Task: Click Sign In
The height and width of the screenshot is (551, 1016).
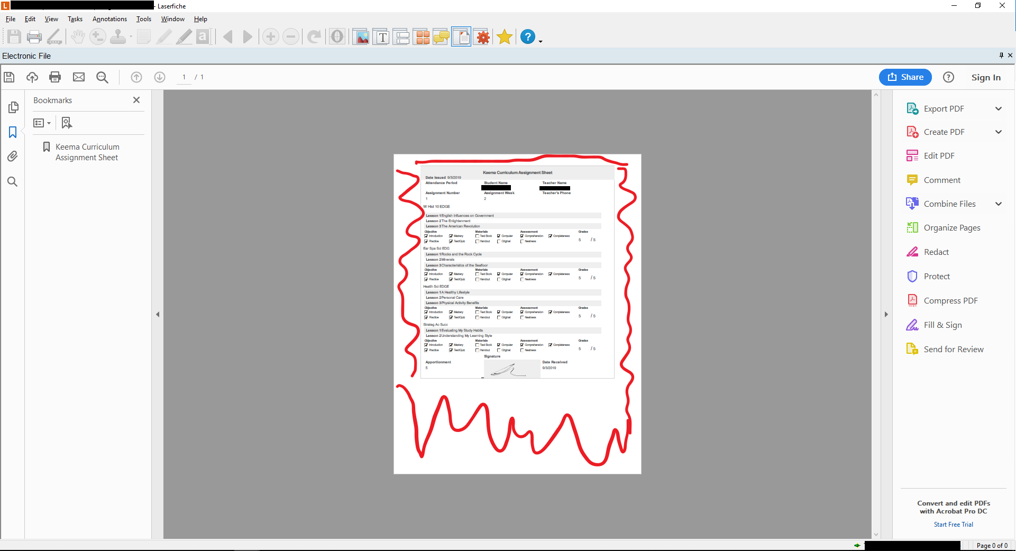Action: click(x=986, y=77)
